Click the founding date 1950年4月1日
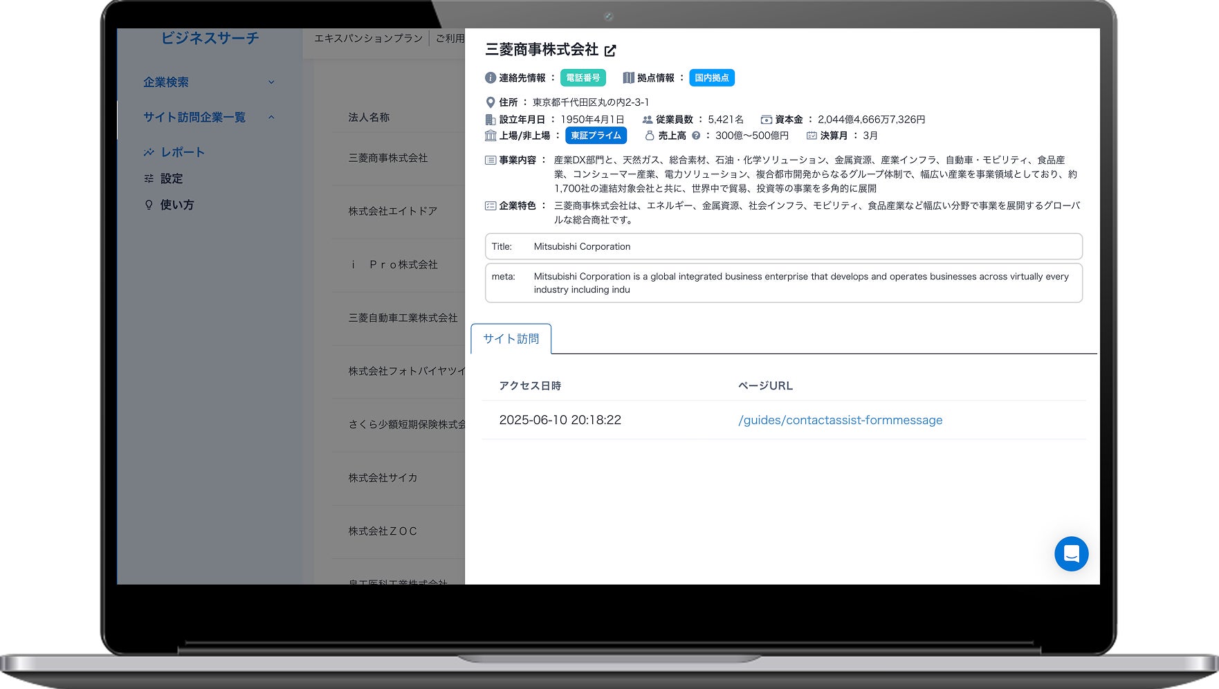This screenshot has width=1219, height=689. pyautogui.click(x=592, y=120)
